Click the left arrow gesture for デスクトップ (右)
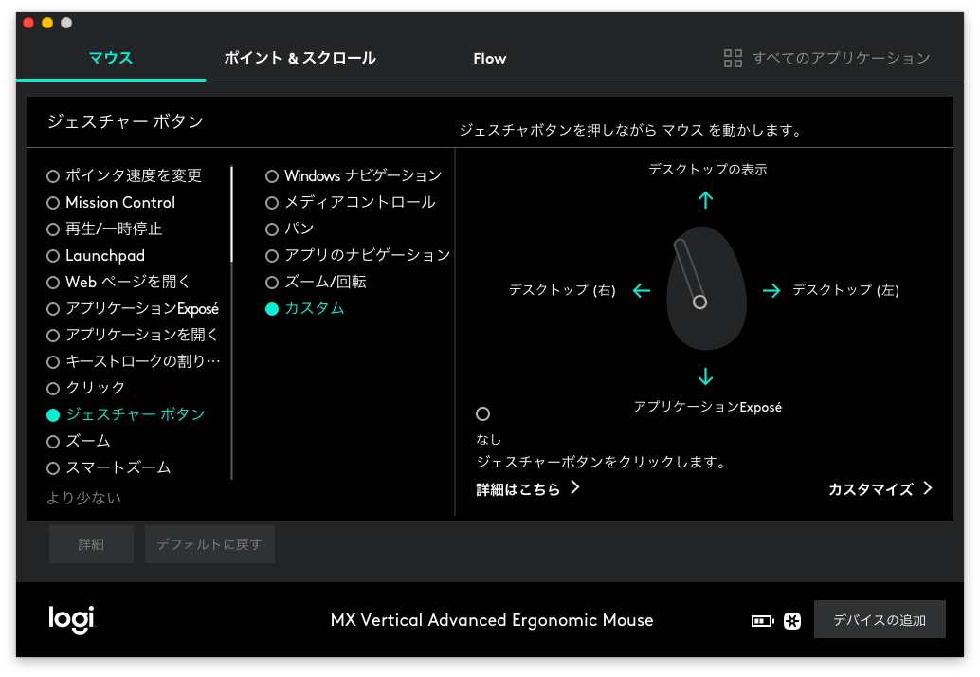980x677 pixels. click(642, 291)
